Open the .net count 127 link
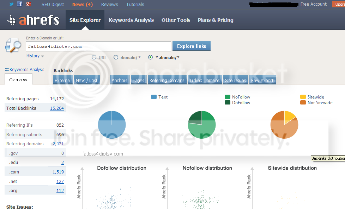This screenshot has height=209, width=345. coord(60,181)
